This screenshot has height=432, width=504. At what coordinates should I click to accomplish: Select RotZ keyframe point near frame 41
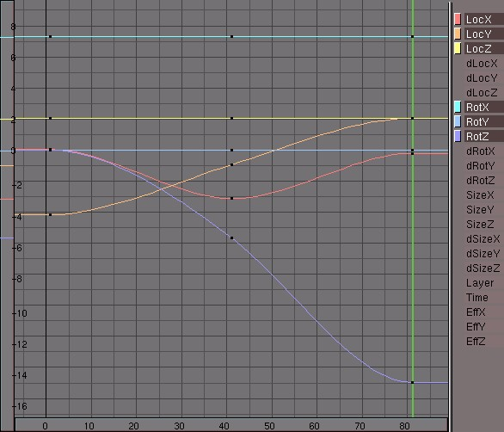point(231,238)
